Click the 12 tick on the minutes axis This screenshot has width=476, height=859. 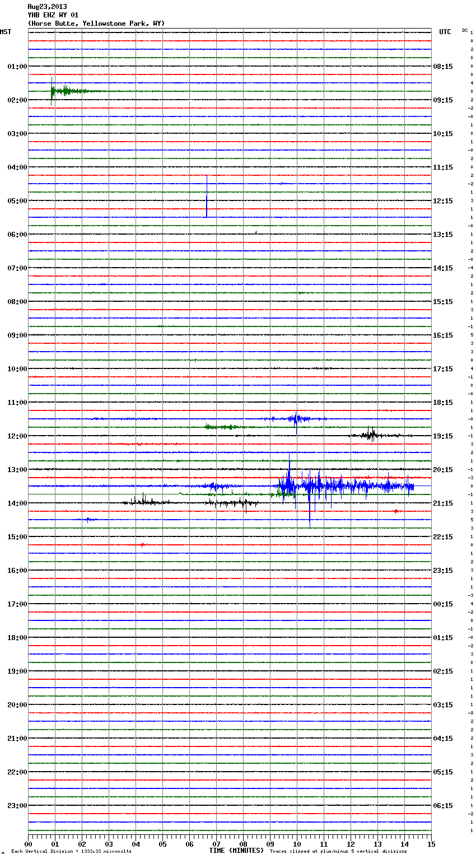coord(351,844)
